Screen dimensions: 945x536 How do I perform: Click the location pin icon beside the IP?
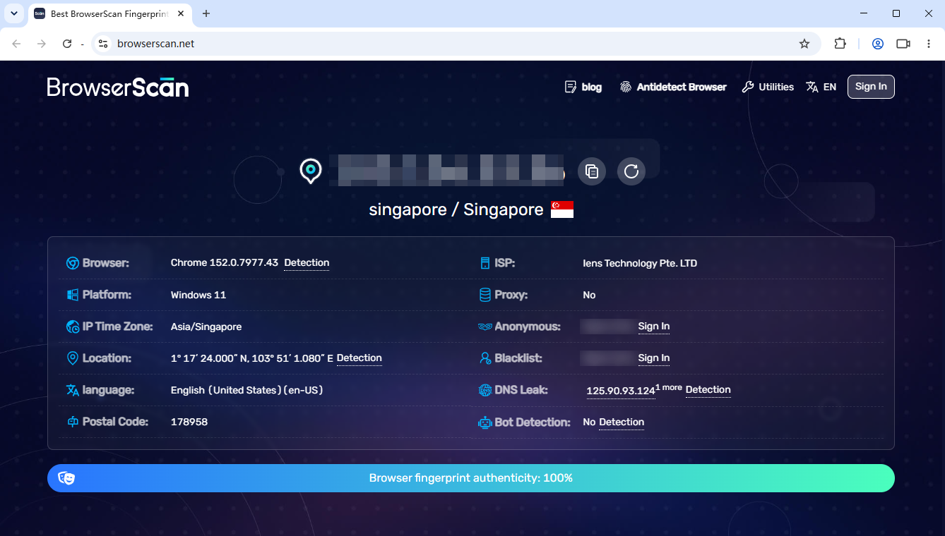[311, 171]
